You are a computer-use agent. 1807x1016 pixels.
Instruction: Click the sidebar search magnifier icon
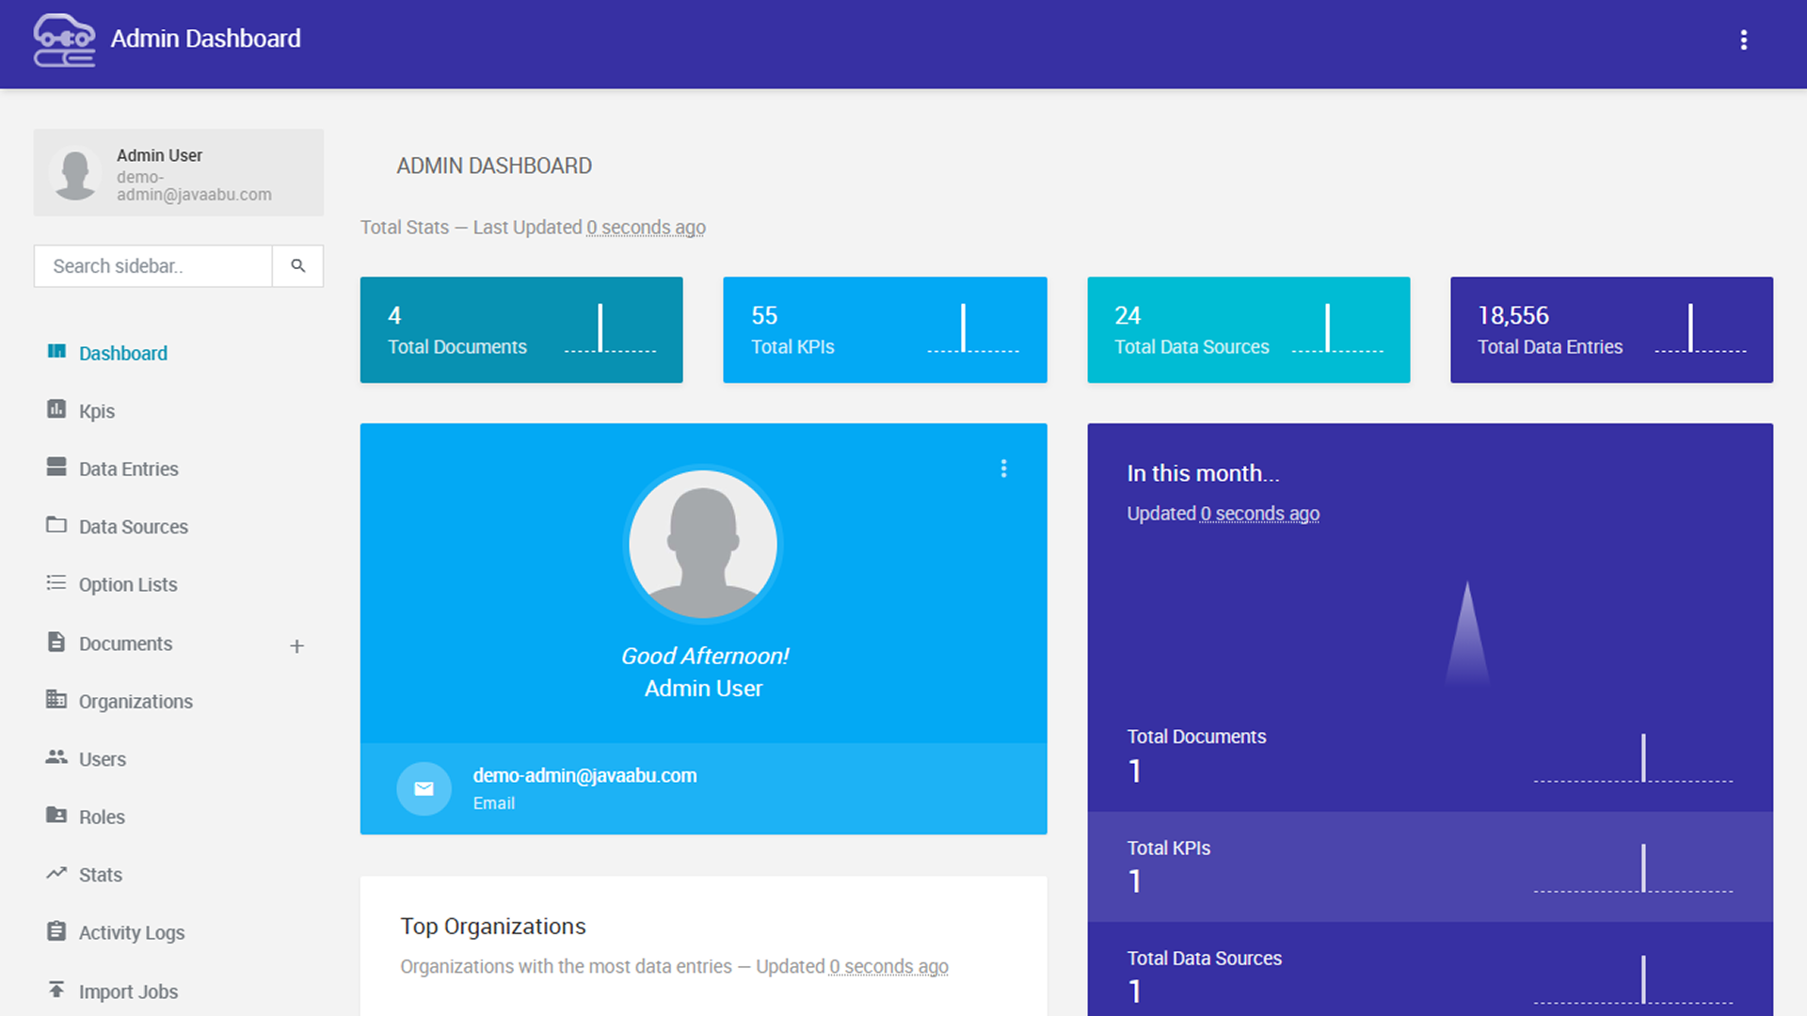pyautogui.click(x=297, y=266)
